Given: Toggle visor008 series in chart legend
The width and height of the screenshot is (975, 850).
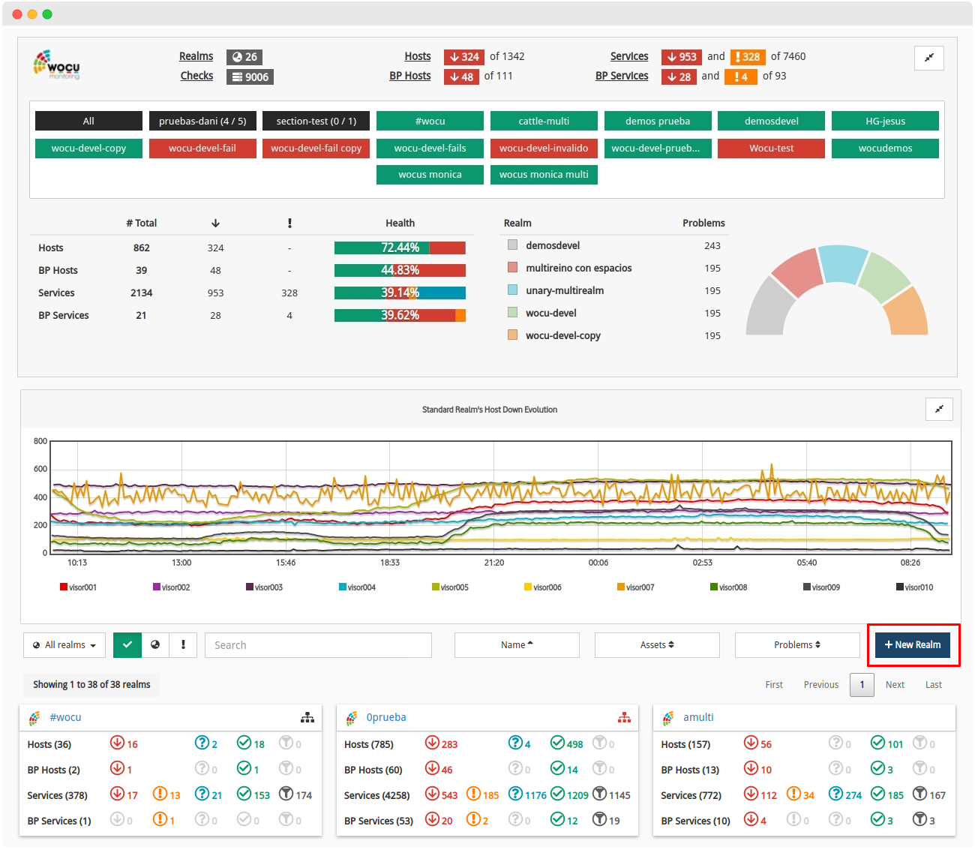Looking at the screenshot, I should click(x=728, y=587).
